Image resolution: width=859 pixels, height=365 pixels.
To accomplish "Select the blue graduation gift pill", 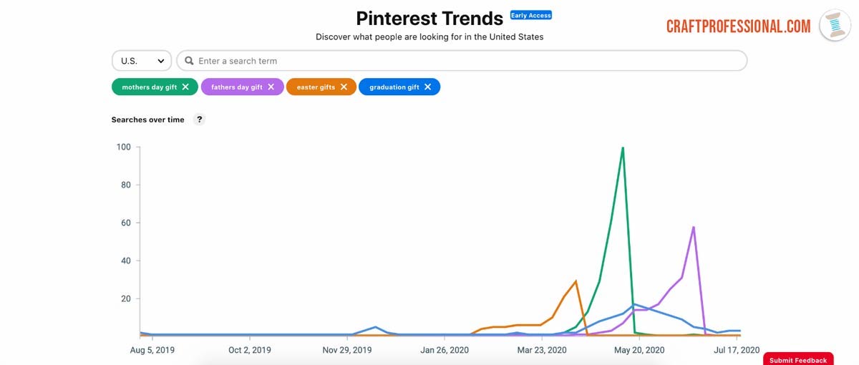I will (394, 87).
